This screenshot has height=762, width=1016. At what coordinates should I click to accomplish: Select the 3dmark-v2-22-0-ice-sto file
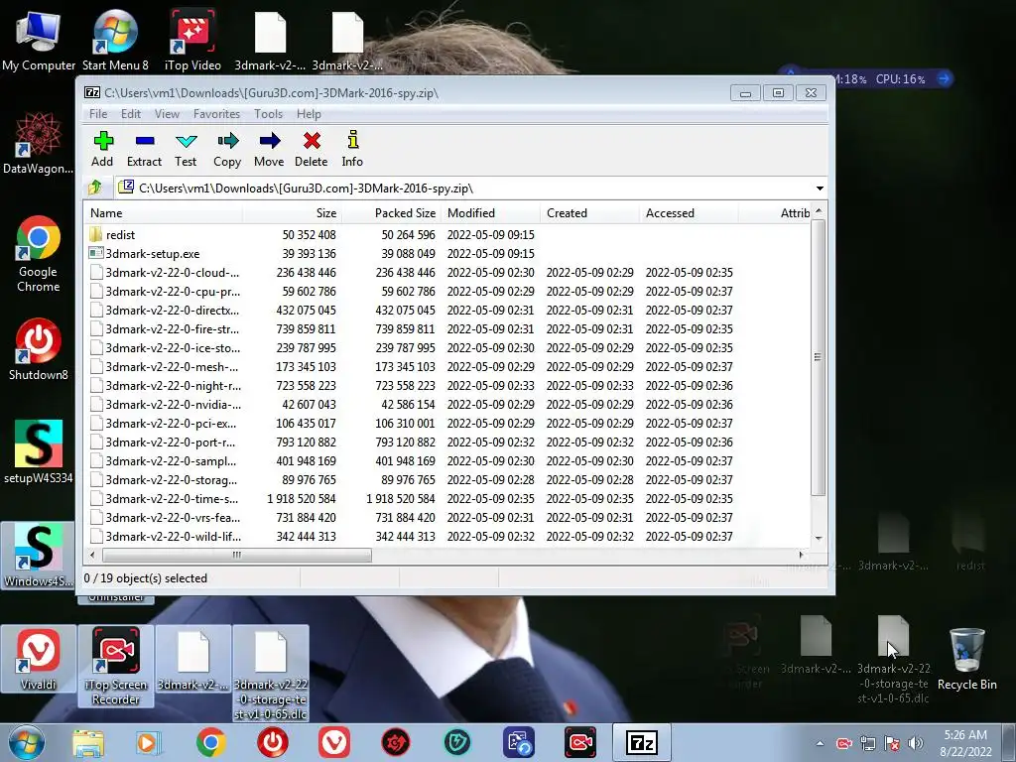click(x=447, y=347)
